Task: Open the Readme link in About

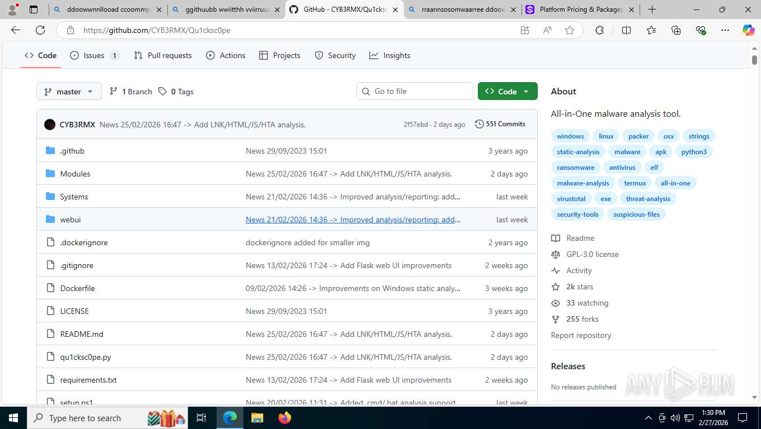Action: pos(580,238)
